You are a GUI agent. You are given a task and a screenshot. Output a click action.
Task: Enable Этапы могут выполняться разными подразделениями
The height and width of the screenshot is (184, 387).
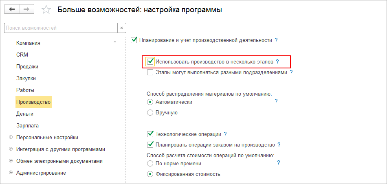(x=150, y=72)
